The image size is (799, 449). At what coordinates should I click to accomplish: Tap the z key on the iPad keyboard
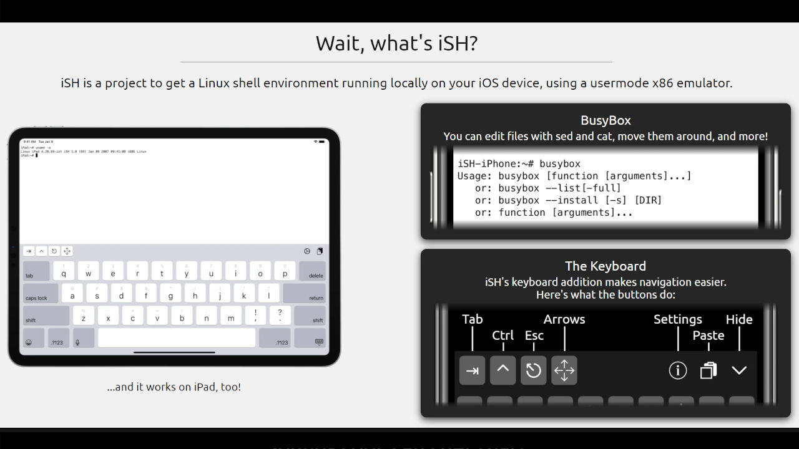coord(84,316)
